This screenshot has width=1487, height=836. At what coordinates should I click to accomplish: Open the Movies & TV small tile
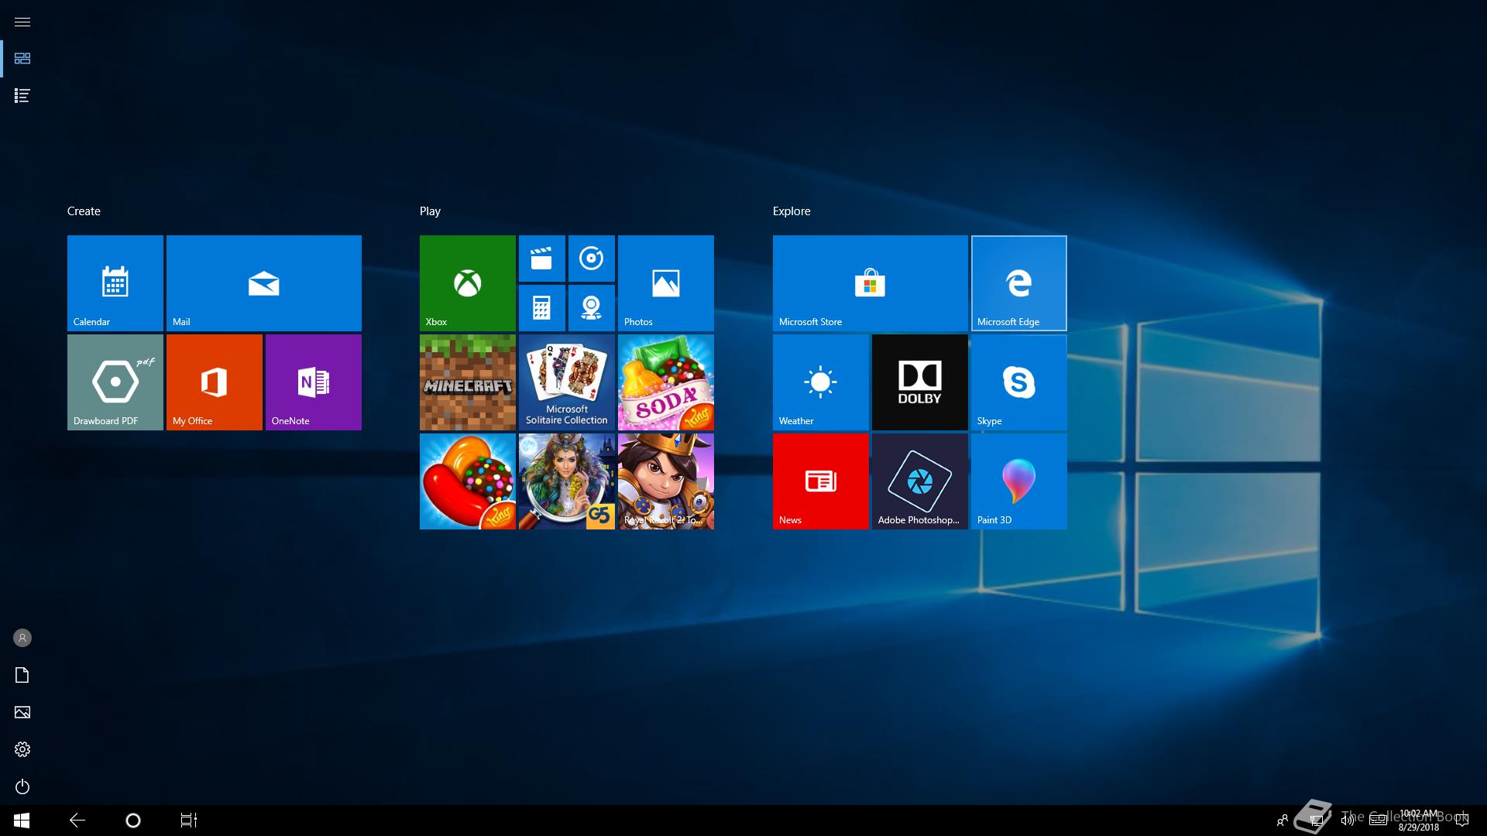[542, 259]
